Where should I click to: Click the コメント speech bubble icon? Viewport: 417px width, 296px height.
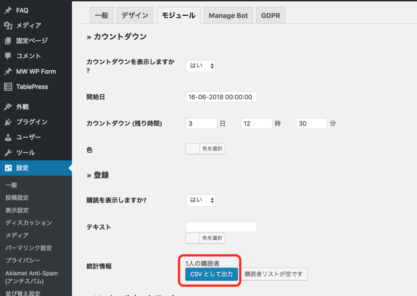tap(8, 56)
